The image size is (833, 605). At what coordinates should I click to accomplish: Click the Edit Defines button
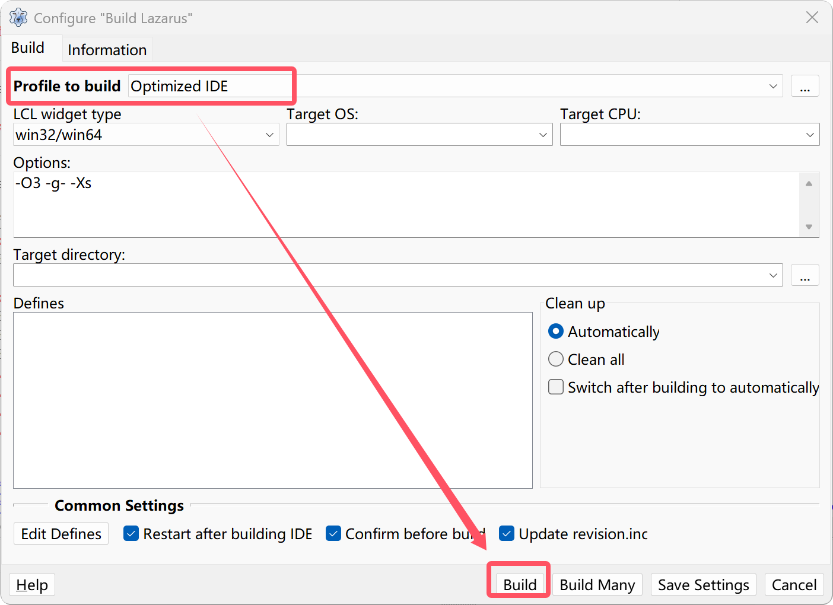pos(61,534)
